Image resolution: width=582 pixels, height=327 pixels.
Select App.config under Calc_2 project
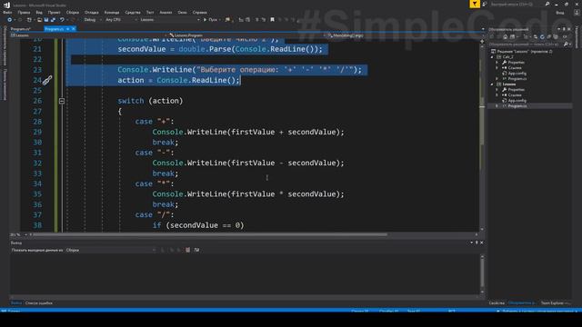(x=517, y=74)
